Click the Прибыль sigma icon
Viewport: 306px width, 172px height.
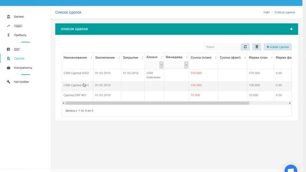coord(9,35)
